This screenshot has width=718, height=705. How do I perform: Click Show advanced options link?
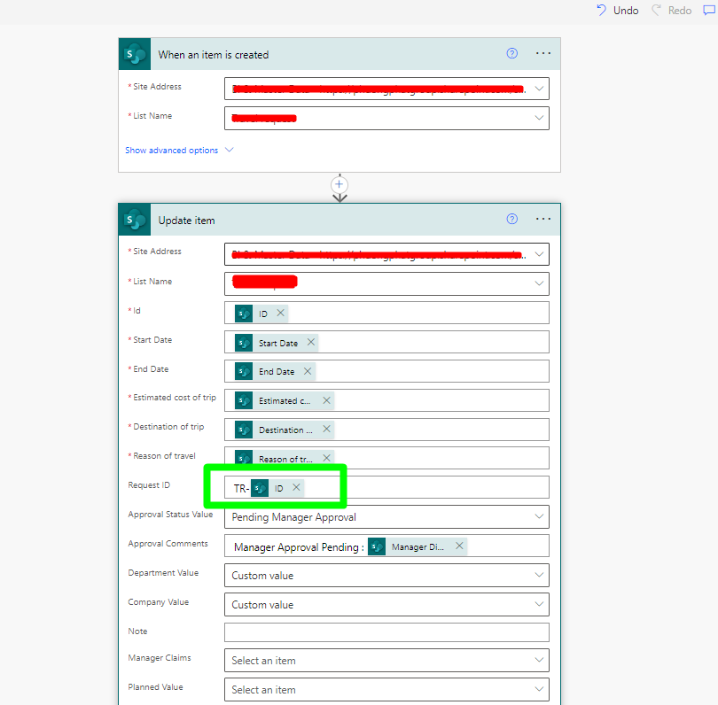pyautogui.click(x=172, y=150)
